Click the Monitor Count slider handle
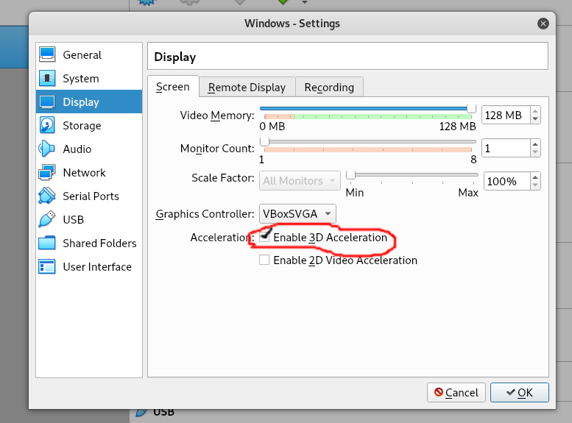Image resolution: width=572 pixels, height=423 pixels. tap(264, 141)
